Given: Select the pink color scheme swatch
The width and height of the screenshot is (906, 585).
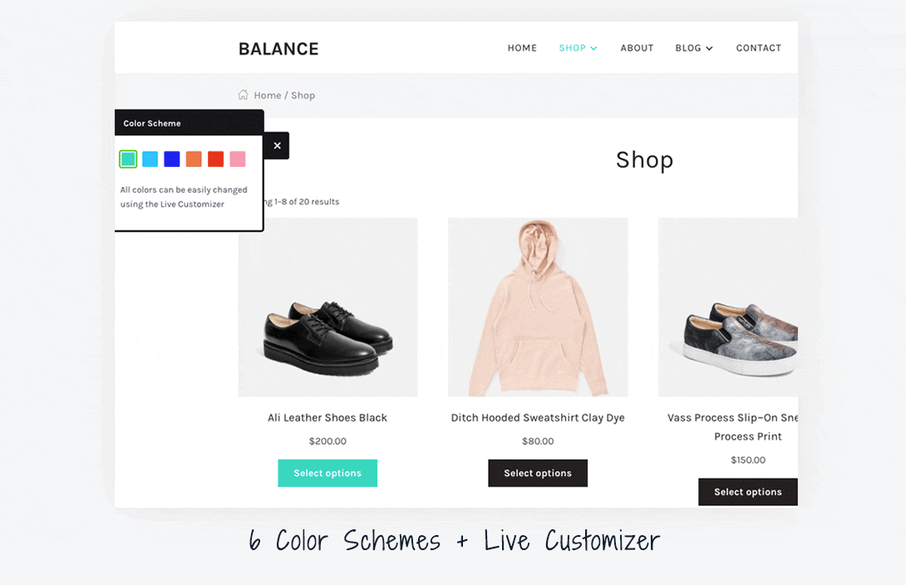Looking at the screenshot, I should 238,159.
